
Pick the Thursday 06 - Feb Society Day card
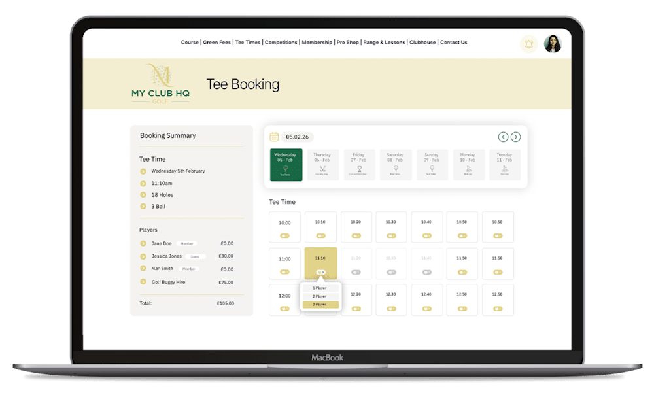[322, 165]
